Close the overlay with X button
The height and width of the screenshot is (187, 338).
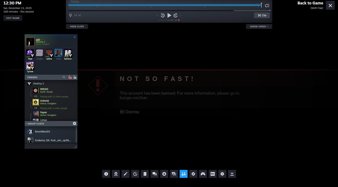pyautogui.click(x=330, y=5)
